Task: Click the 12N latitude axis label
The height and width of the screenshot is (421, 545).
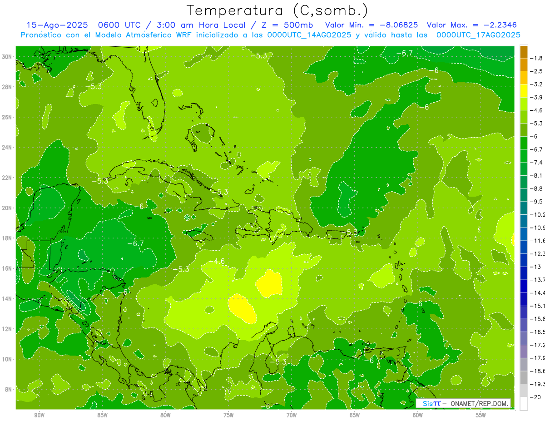Action: coord(8,329)
